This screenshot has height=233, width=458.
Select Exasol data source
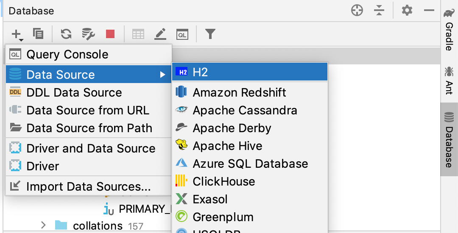(x=250, y=199)
